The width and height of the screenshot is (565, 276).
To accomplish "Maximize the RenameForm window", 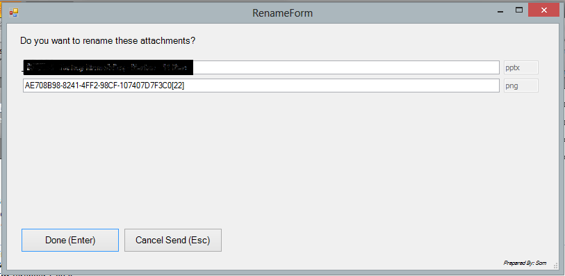I will point(519,10).
